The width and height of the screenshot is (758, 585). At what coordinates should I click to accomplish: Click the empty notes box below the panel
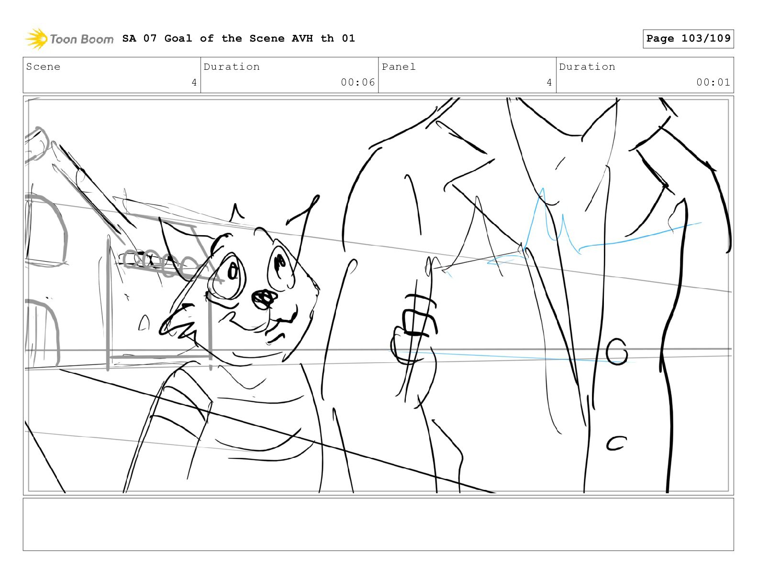tap(379, 524)
